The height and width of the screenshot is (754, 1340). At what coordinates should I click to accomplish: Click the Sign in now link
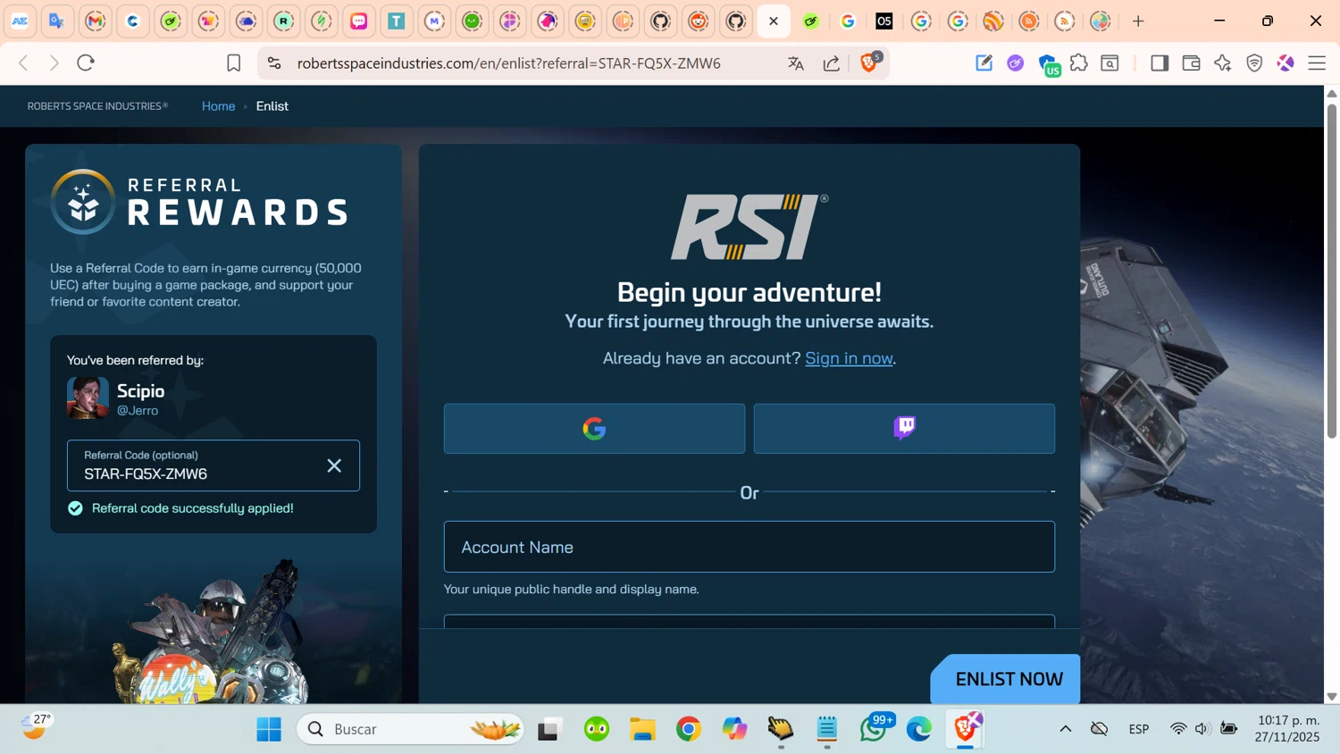[849, 358]
